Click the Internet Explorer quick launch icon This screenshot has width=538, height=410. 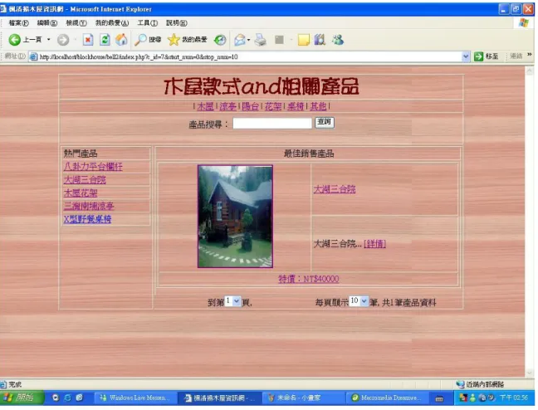67,398
